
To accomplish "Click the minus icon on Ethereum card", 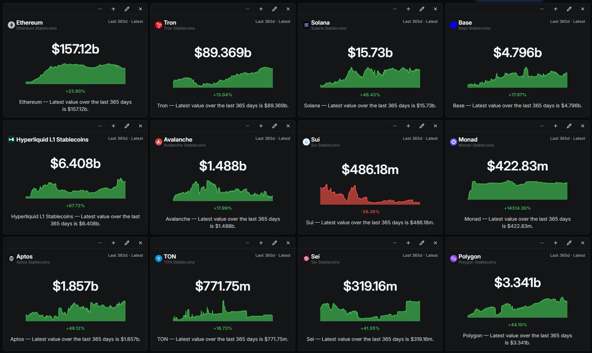I will tap(100, 9).
